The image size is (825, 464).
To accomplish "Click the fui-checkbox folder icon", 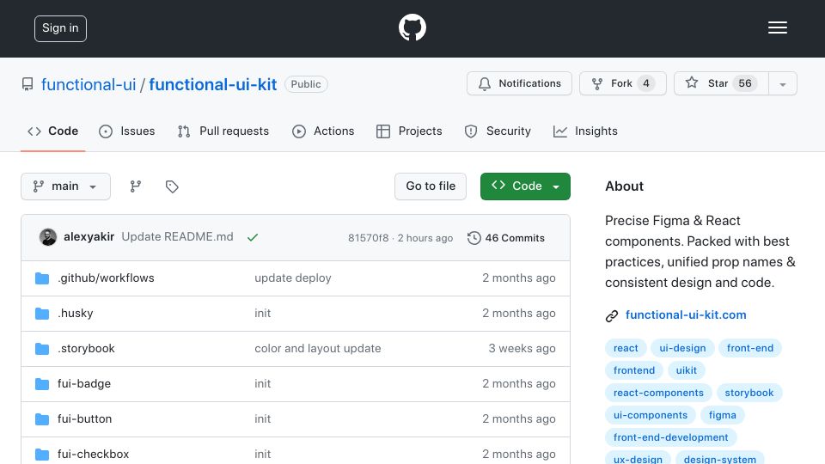I will tap(42, 454).
